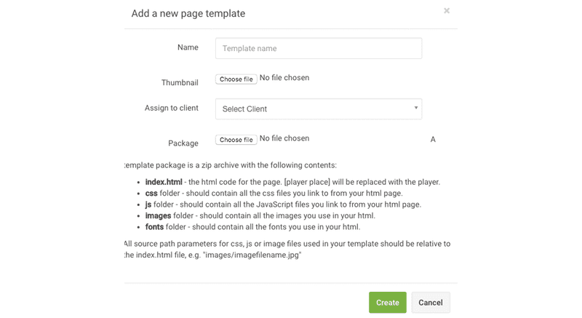Click the Thumbnail field label
The height and width of the screenshot is (318, 582).
[x=180, y=83]
